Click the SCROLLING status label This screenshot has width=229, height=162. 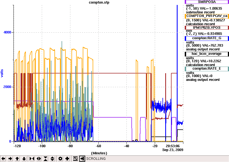[x=96, y=159]
